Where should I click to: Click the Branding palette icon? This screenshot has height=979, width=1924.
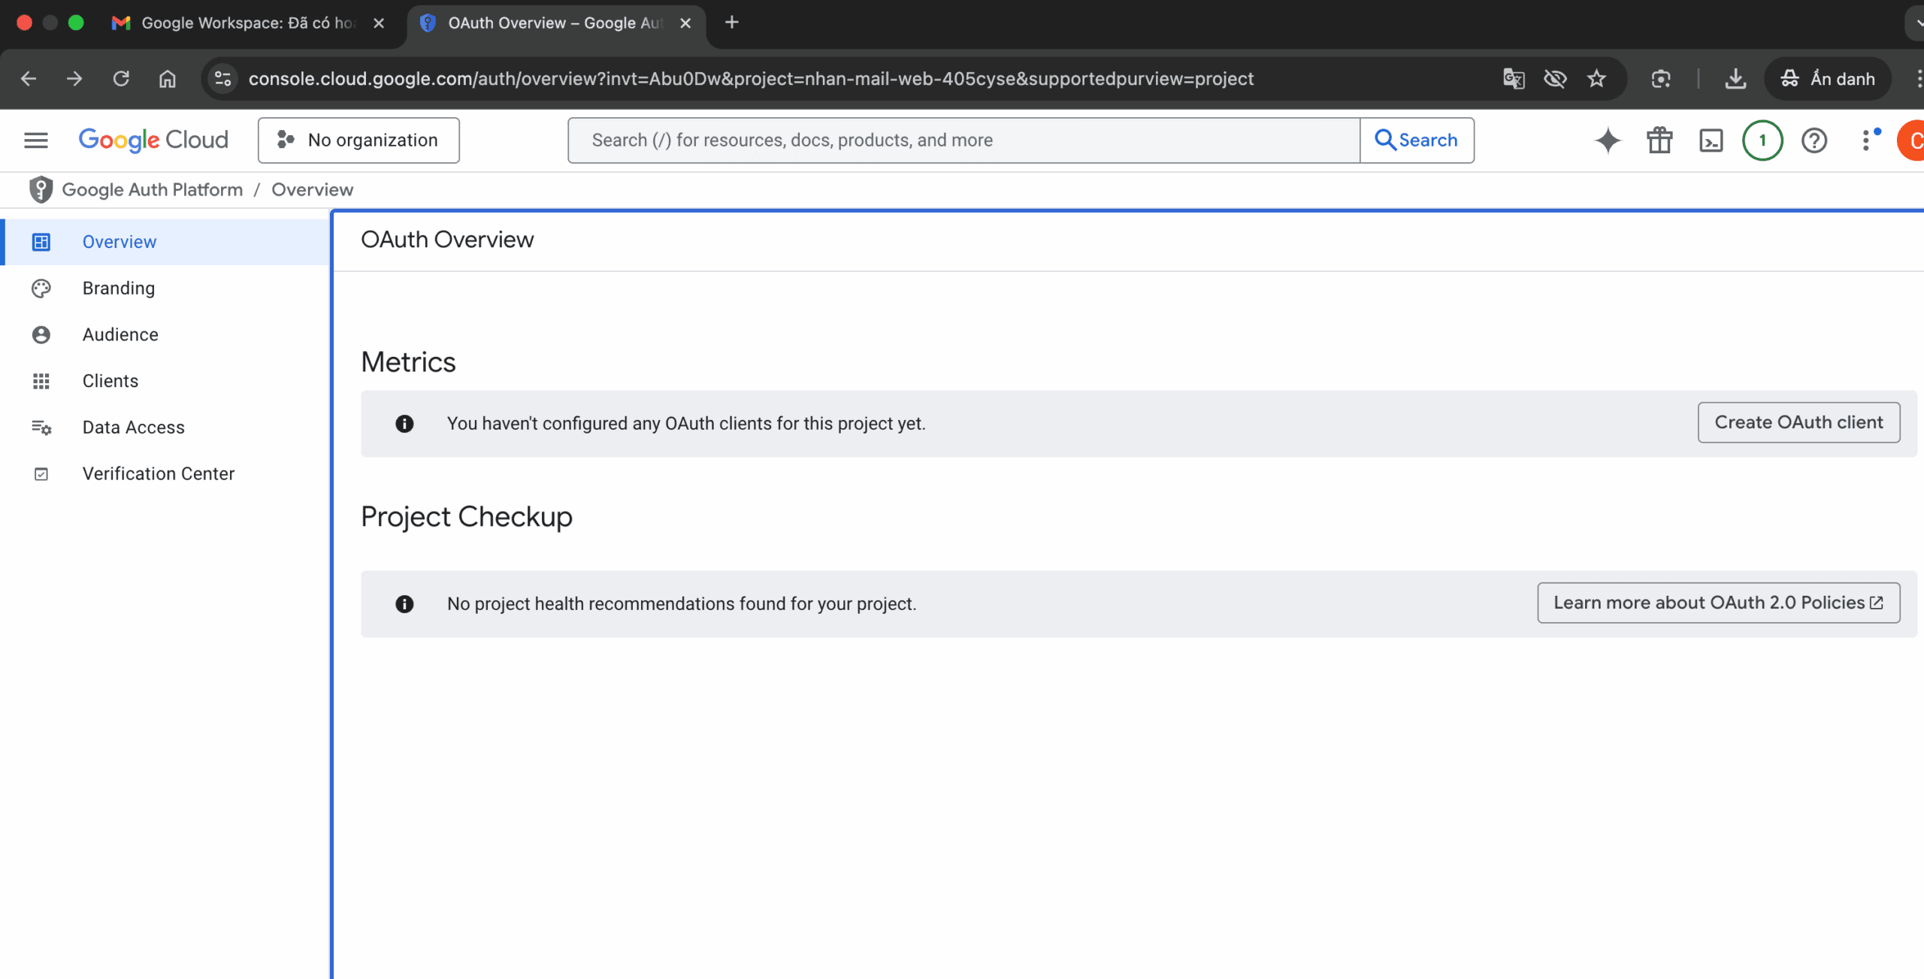(x=41, y=289)
